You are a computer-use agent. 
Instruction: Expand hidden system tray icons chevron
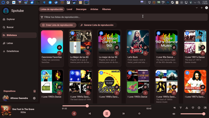pos(195,2)
